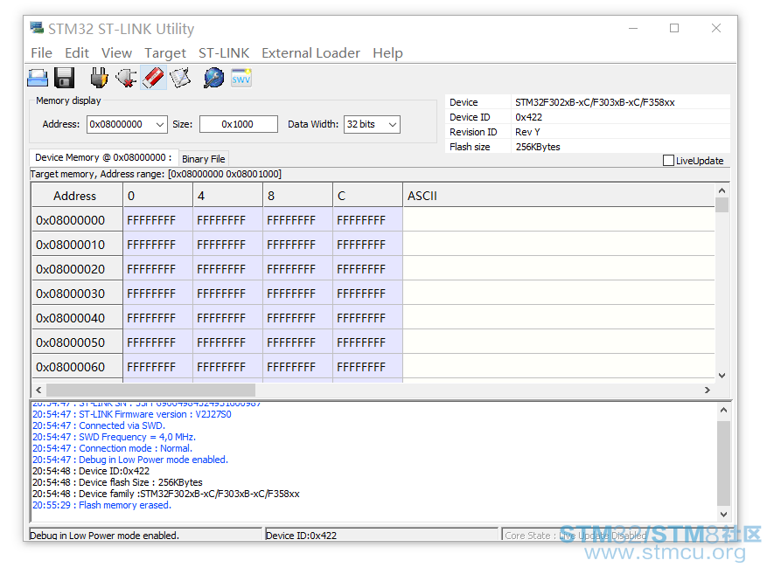Open file toolbar icon
The height and width of the screenshot is (574, 767).
(x=38, y=78)
